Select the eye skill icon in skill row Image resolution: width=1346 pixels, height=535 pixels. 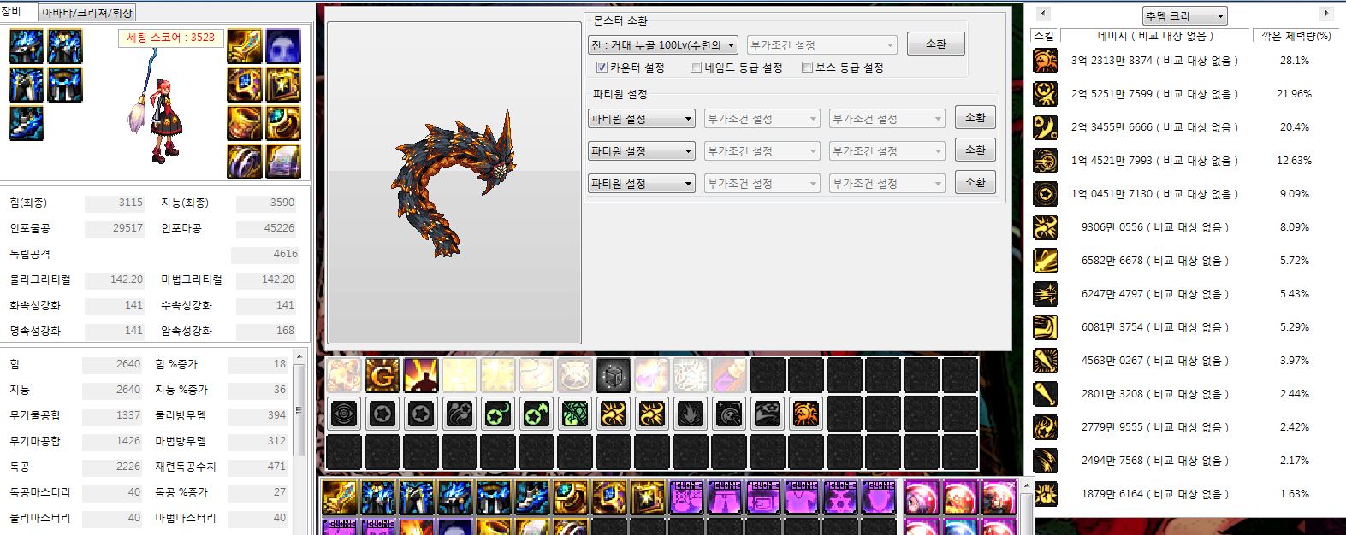[344, 414]
